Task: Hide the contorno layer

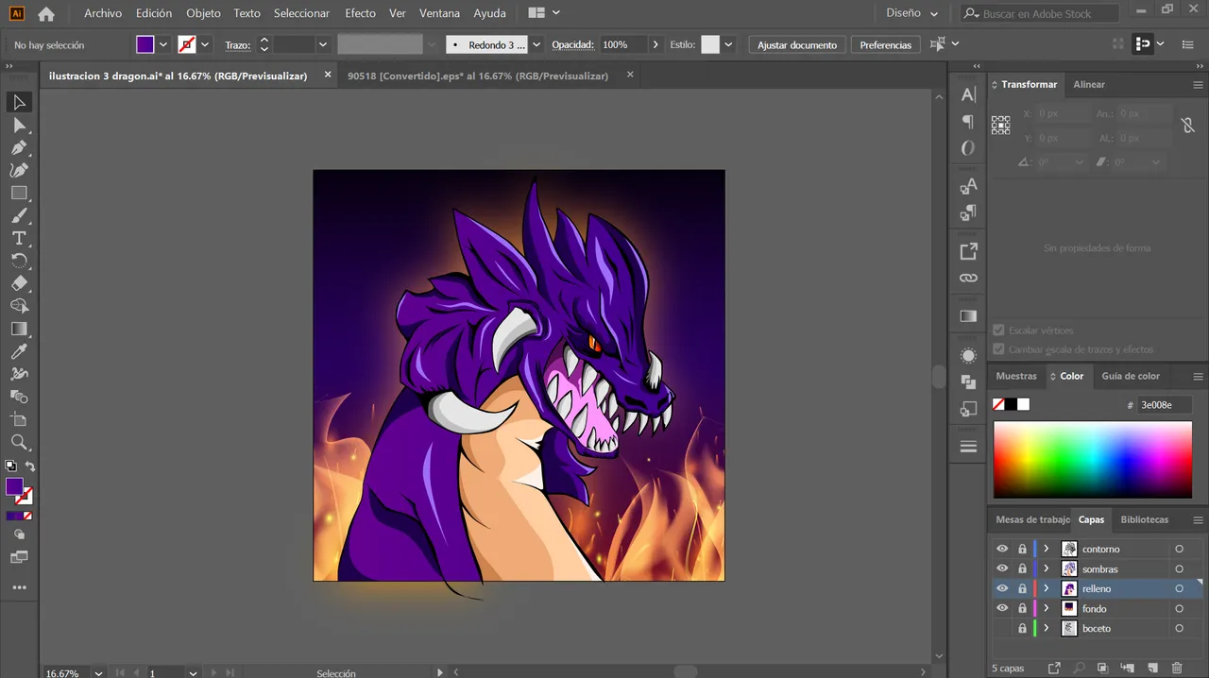Action: (x=1002, y=549)
